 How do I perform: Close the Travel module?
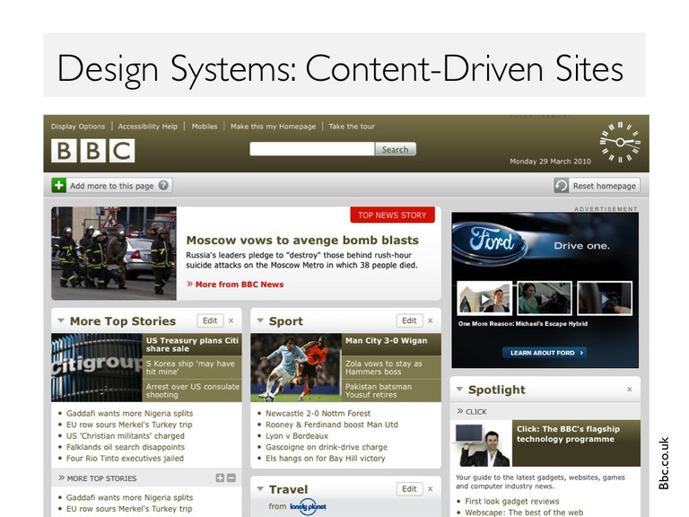tap(431, 489)
